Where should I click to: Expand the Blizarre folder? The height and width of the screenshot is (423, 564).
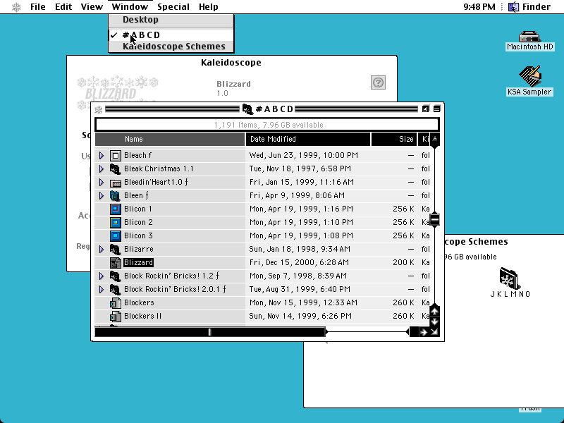[x=102, y=249]
